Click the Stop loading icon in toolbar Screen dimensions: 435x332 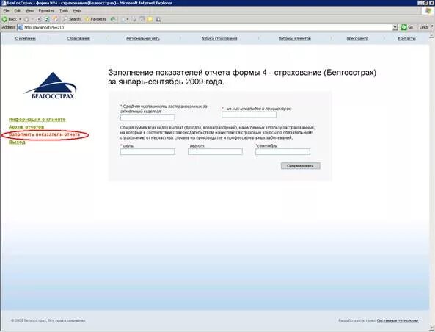[x=39, y=19]
